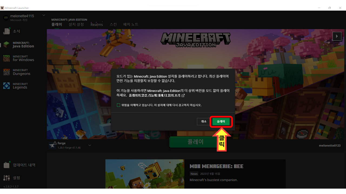
Task: Click the external link icon beside the safety link
Action: pos(183,95)
